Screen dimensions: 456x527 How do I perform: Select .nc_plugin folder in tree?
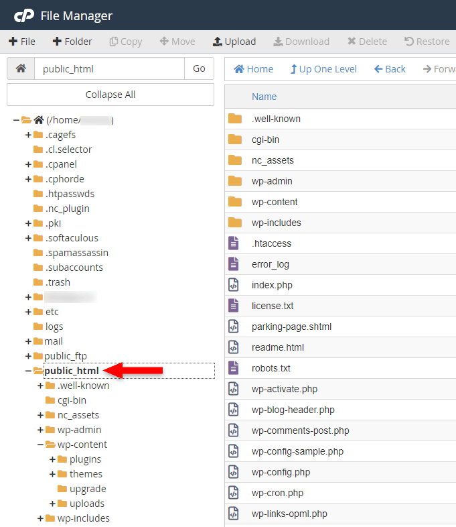coord(68,209)
